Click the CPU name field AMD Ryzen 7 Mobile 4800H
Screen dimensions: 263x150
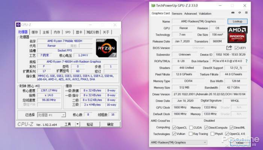click(x=65, y=41)
